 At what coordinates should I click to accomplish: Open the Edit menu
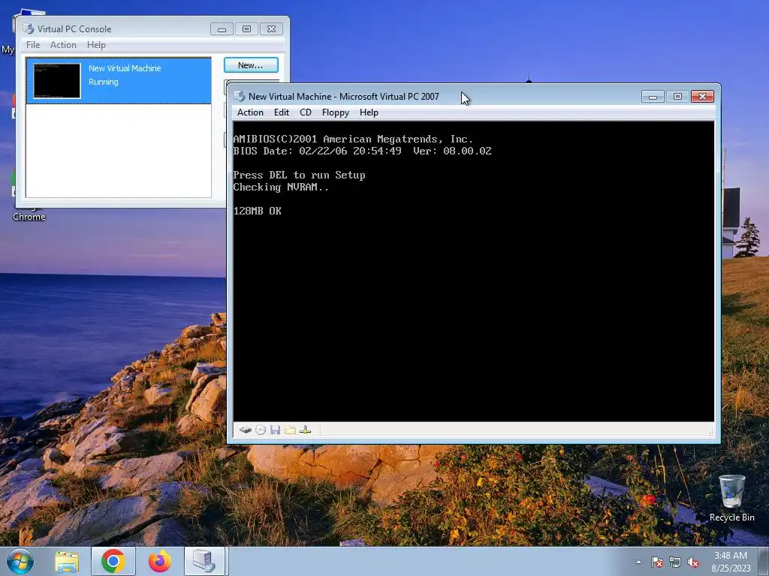[x=282, y=112]
